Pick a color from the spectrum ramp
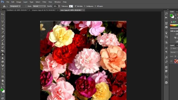The image size is (178, 100). click(x=174, y=25)
